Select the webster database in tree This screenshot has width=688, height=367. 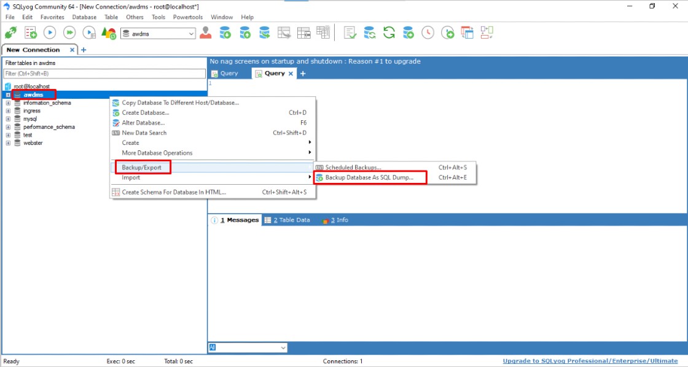[x=33, y=143]
